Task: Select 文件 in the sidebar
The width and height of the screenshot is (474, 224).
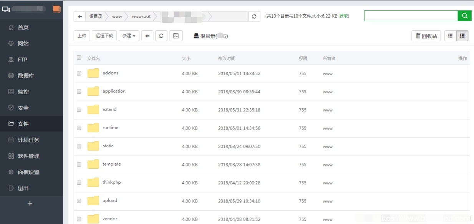Action: point(31,124)
